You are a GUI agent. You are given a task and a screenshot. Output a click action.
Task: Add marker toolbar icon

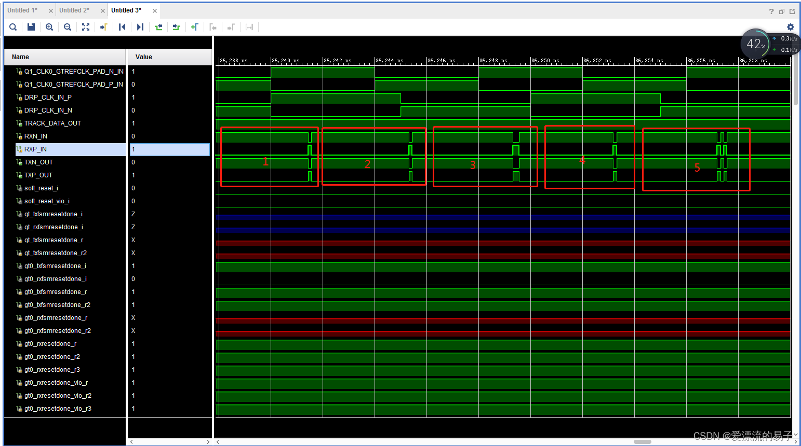tap(195, 27)
